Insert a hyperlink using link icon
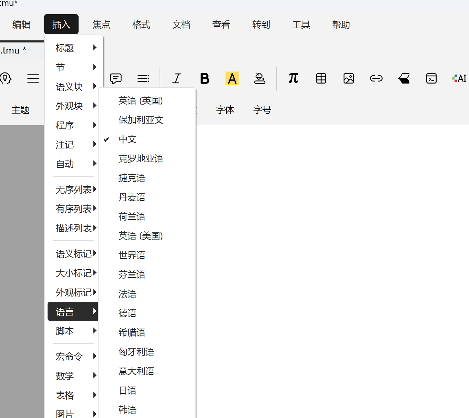469x418 pixels. (x=376, y=79)
